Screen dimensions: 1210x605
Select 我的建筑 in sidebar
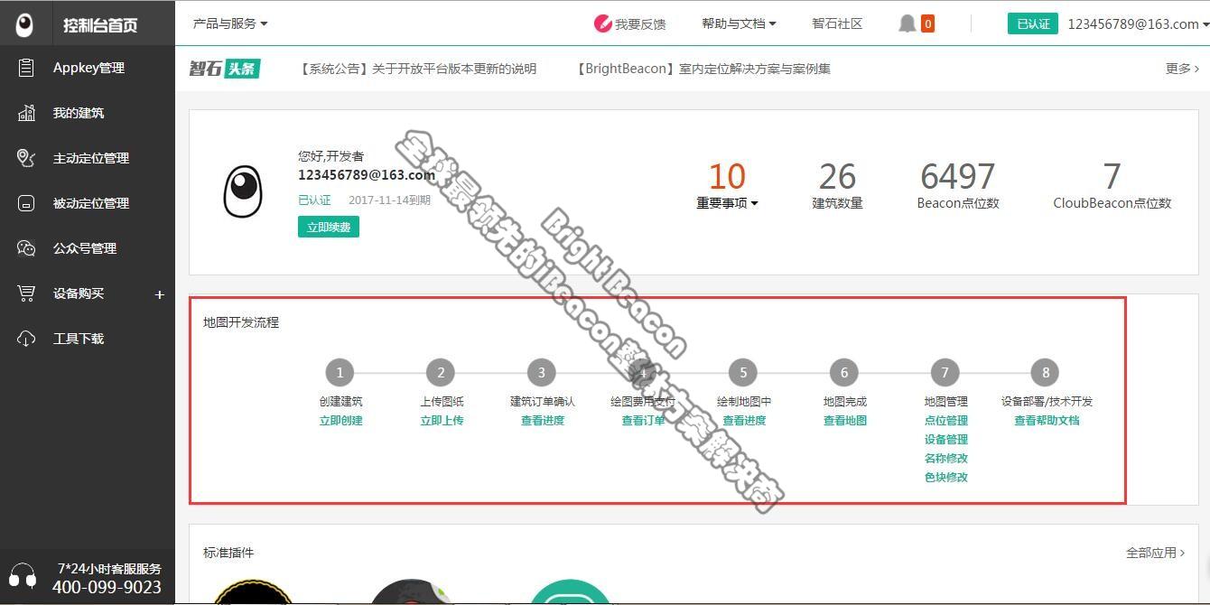[x=79, y=113]
